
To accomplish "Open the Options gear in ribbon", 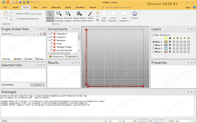I will click(135, 15).
